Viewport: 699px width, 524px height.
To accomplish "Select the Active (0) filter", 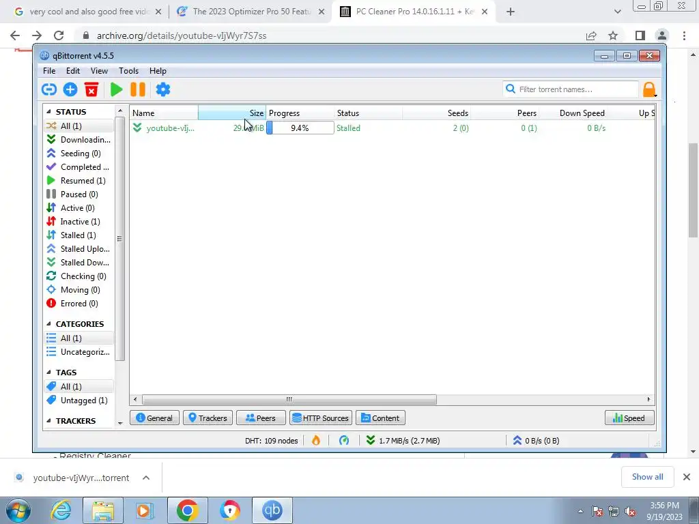I will tap(79, 208).
